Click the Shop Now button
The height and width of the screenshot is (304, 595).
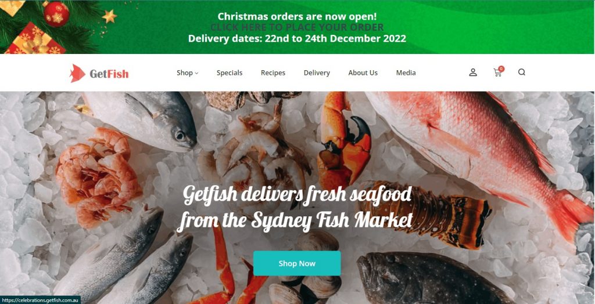pyautogui.click(x=297, y=263)
